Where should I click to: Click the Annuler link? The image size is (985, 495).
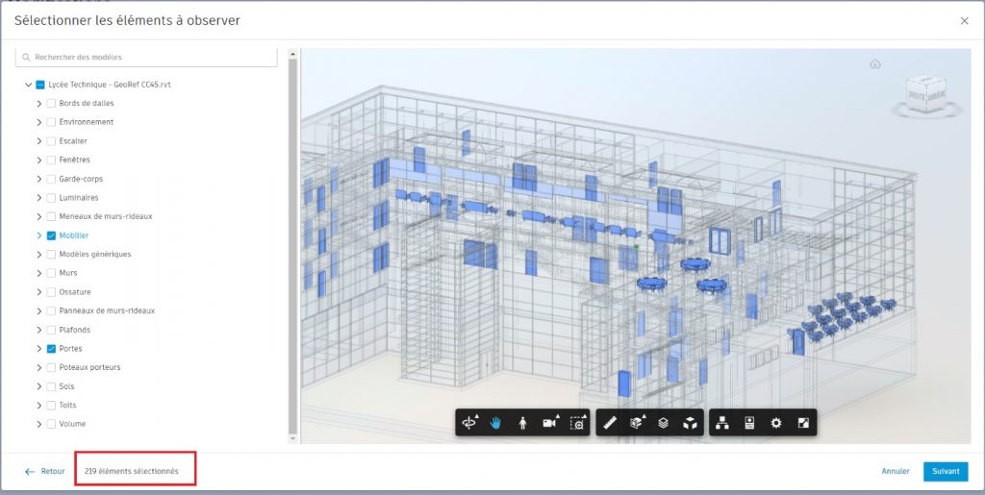point(896,472)
